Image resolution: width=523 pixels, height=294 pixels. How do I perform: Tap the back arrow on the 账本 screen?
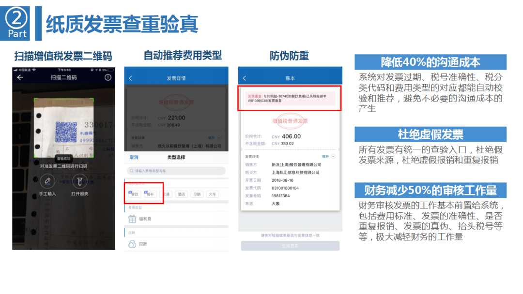245,77
